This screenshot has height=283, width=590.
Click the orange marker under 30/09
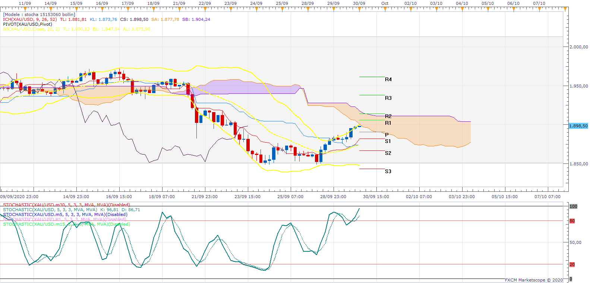point(359,9)
